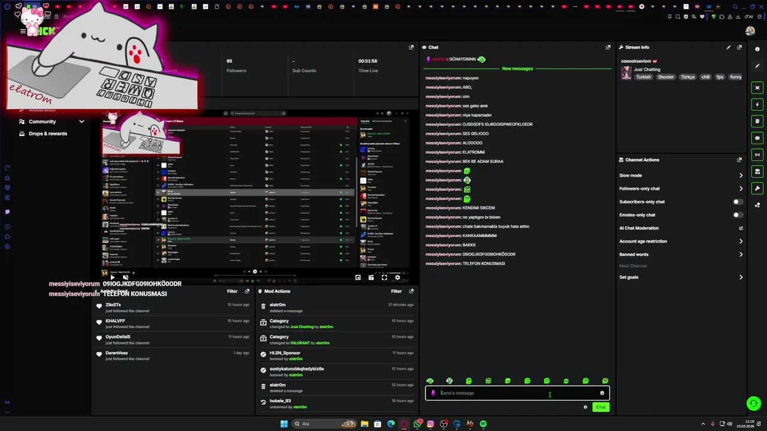Select the Shooter stream tag
This screenshot has width=767, height=431.
pyautogui.click(x=666, y=77)
